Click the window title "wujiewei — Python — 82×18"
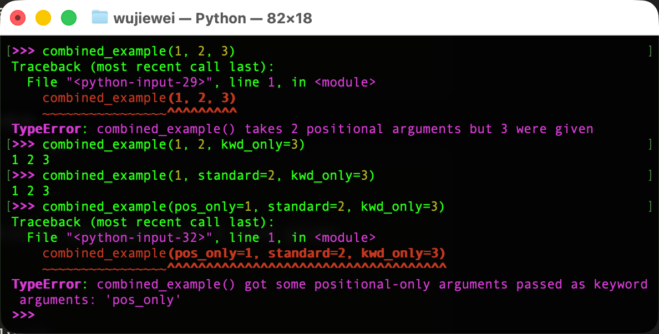Screen dimensions: 659x334 [212, 18]
